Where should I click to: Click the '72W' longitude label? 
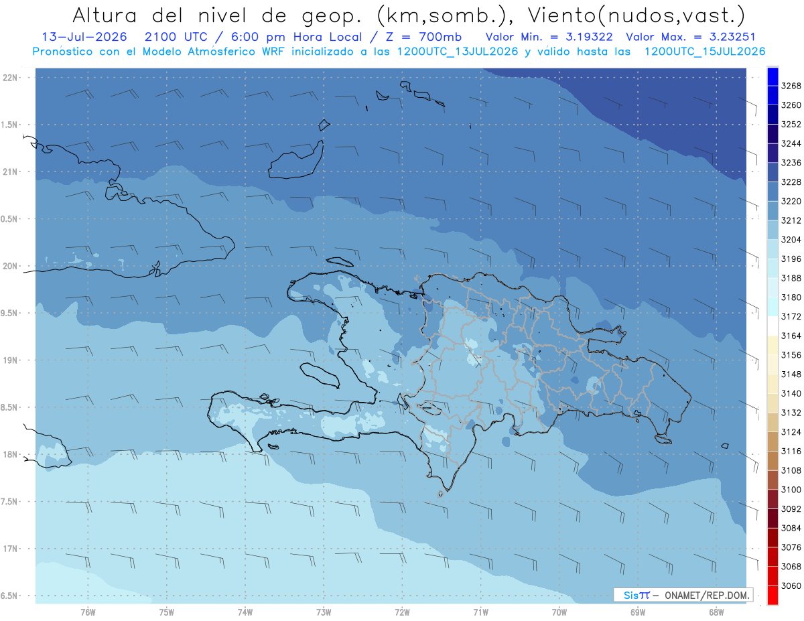(402, 612)
